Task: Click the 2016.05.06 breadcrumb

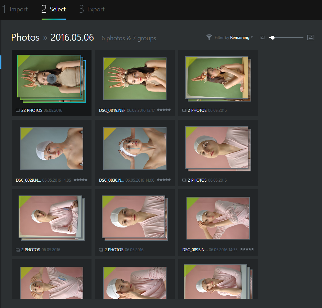Action: 72,38
